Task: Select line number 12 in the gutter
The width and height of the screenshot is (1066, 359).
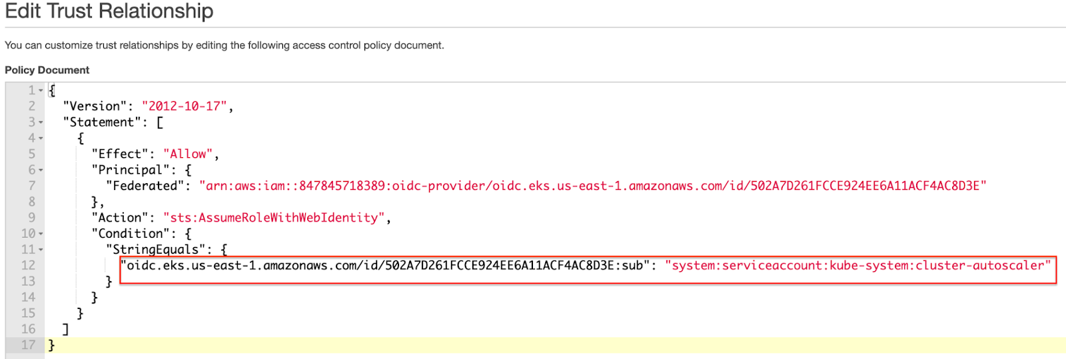Action: pos(28,266)
